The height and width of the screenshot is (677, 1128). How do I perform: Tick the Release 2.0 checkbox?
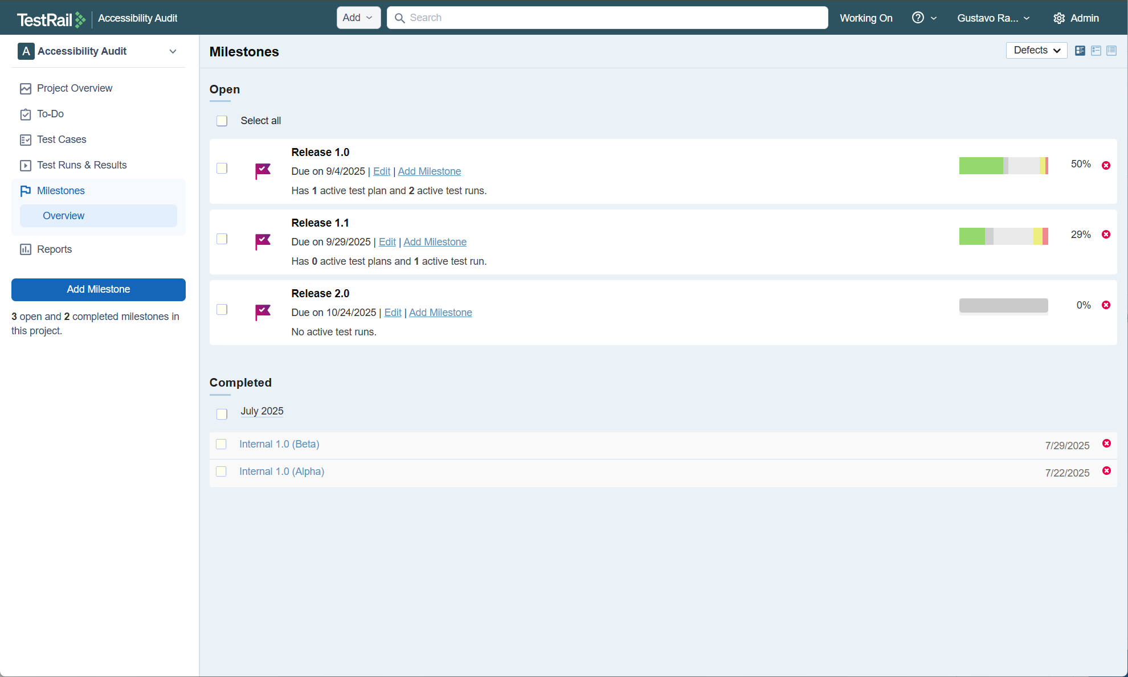(222, 309)
